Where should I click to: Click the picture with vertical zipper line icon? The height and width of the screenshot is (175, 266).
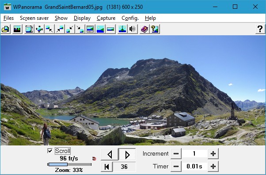click(122, 29)
